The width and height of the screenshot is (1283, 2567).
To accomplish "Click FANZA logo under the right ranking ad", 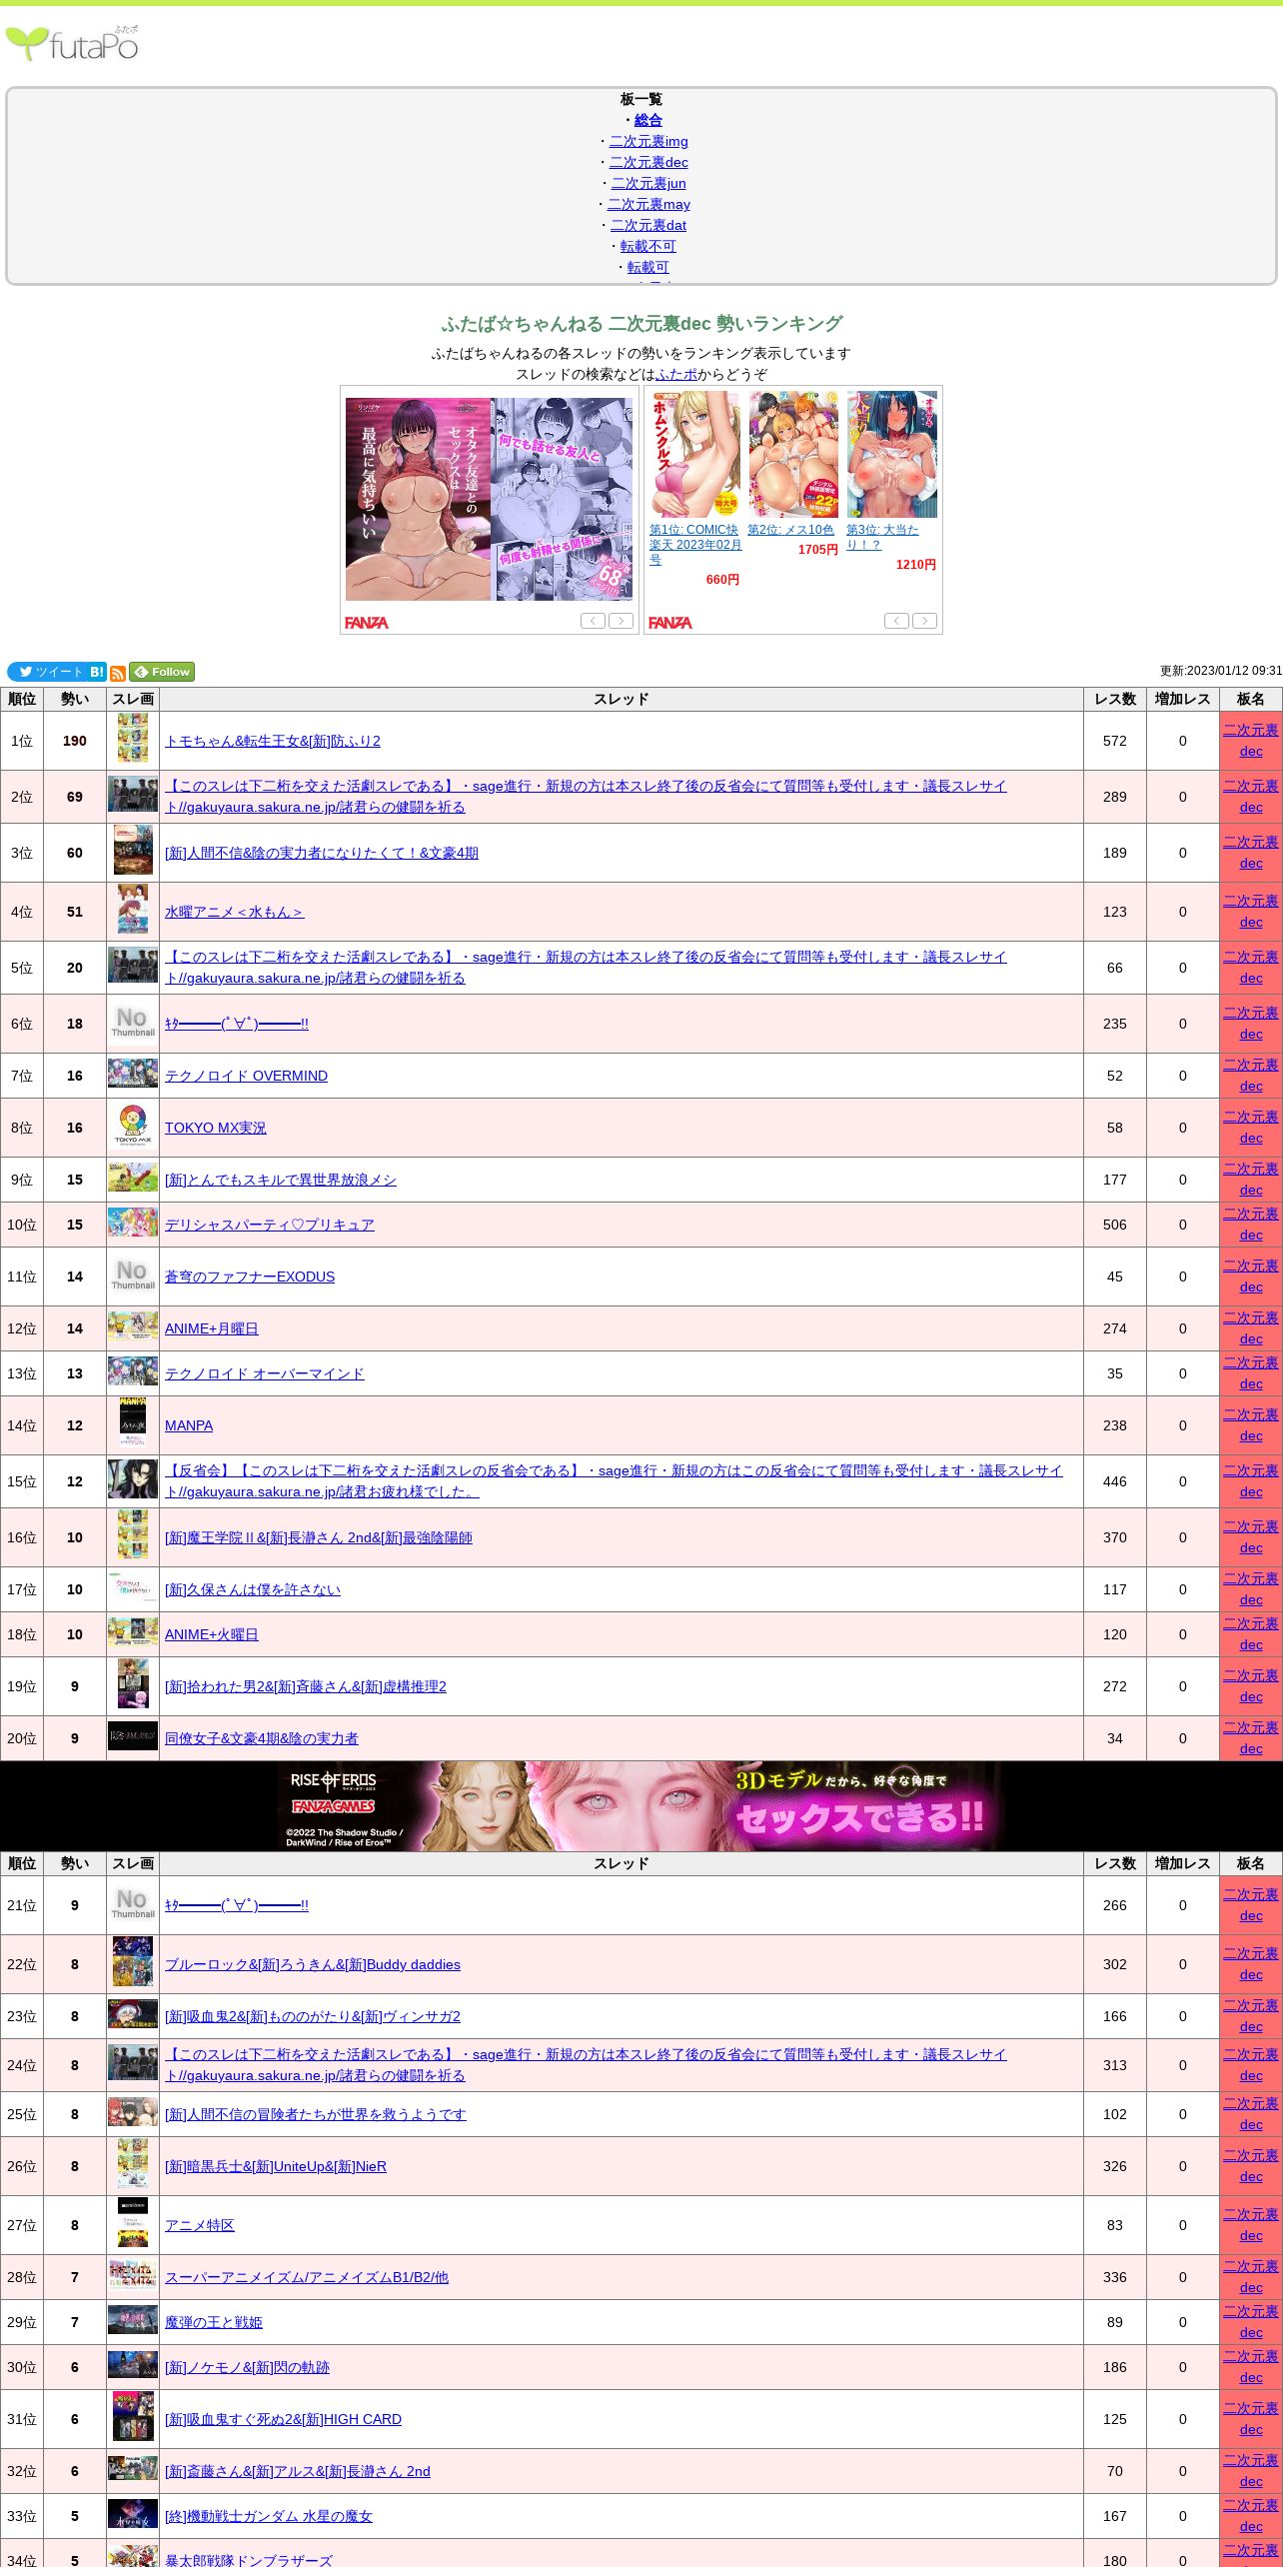I will [670, 623].
